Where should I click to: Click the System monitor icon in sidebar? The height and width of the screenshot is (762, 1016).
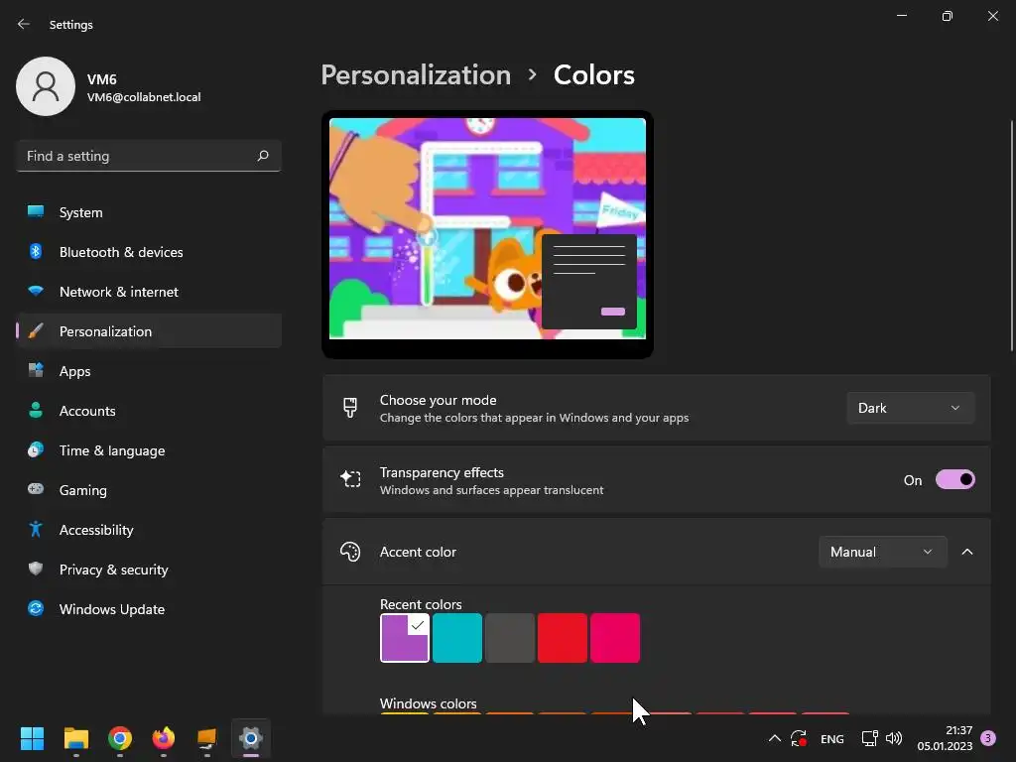(x=36, y=212)
